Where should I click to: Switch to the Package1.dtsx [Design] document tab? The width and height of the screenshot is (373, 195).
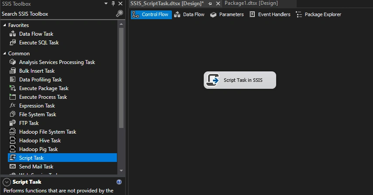(x=251, y=3)
